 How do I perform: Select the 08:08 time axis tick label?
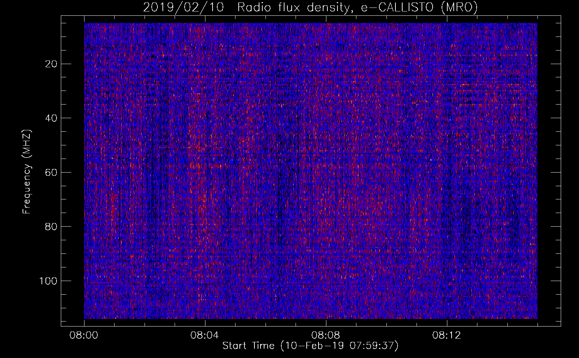tap(326, 335)
